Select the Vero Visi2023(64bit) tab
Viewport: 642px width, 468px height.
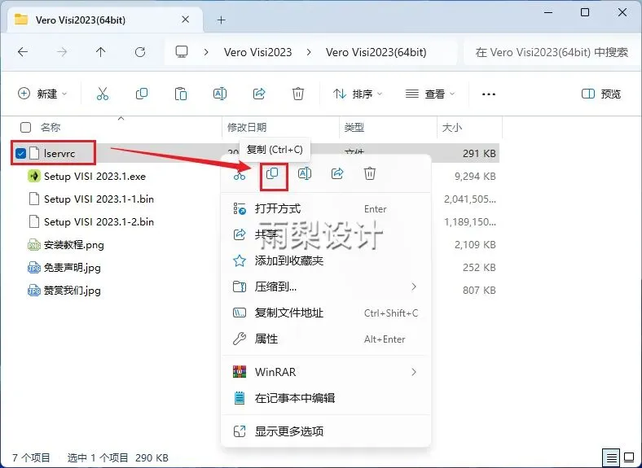pyautogui.click(x=105, y=20)
